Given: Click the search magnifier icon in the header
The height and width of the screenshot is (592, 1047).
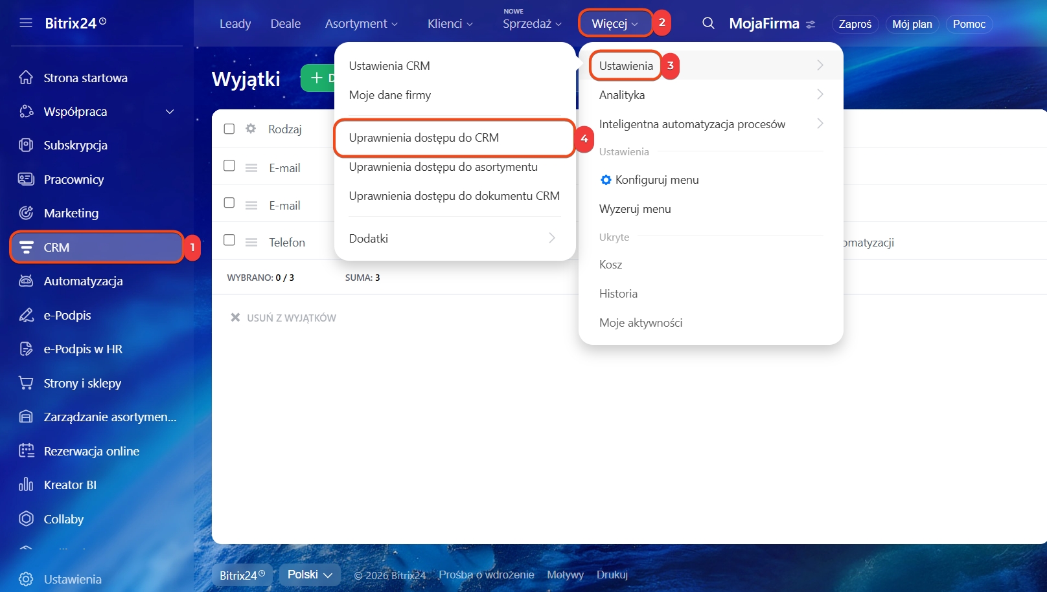Looking at the screenshot, I should point(708,23).
